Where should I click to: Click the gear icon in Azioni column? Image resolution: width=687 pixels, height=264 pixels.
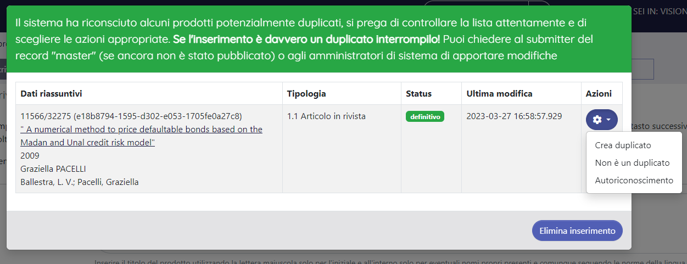597,120
